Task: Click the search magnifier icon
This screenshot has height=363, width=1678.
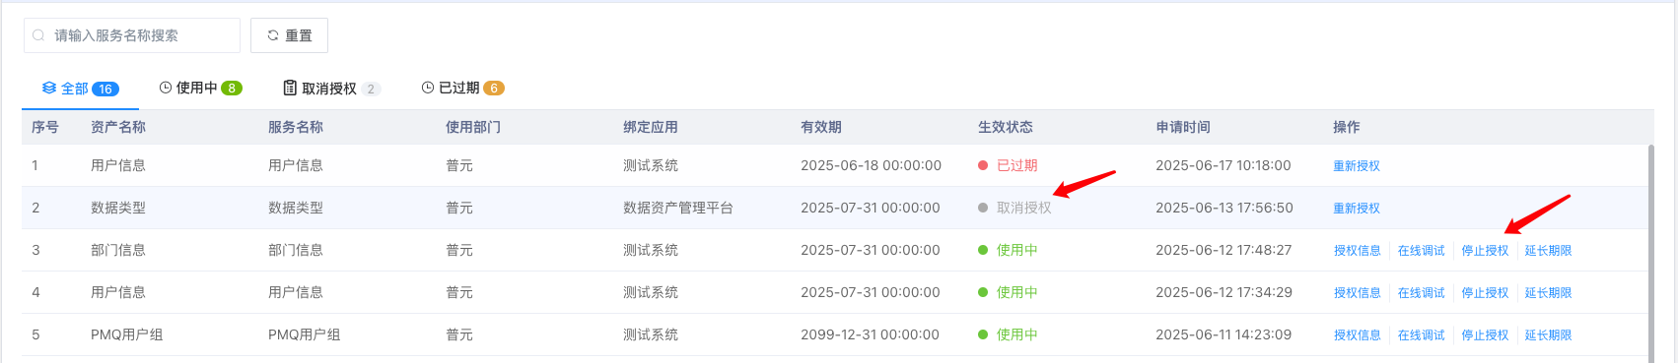Action: click(38, 35)
